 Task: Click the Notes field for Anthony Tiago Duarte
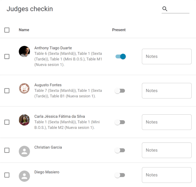pos(167,56)
